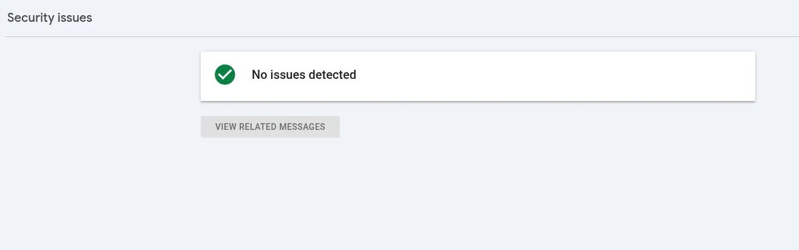
Task: Click the card gap between checkmark and status text
Action: [243, 76]
